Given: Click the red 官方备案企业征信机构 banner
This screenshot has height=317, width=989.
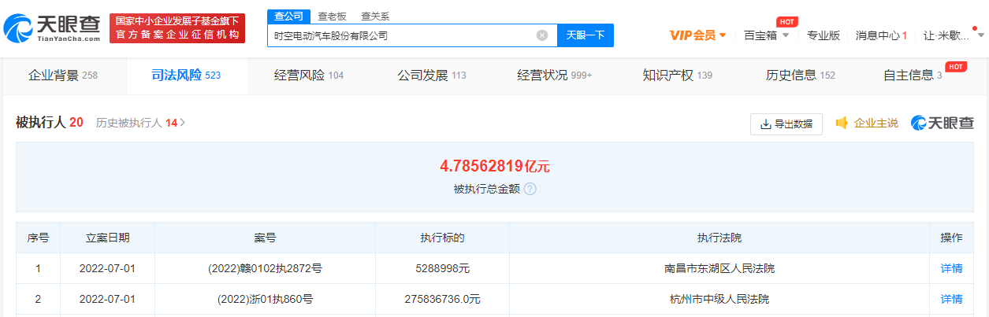Looking at the screenshot, I should point(177,28).
